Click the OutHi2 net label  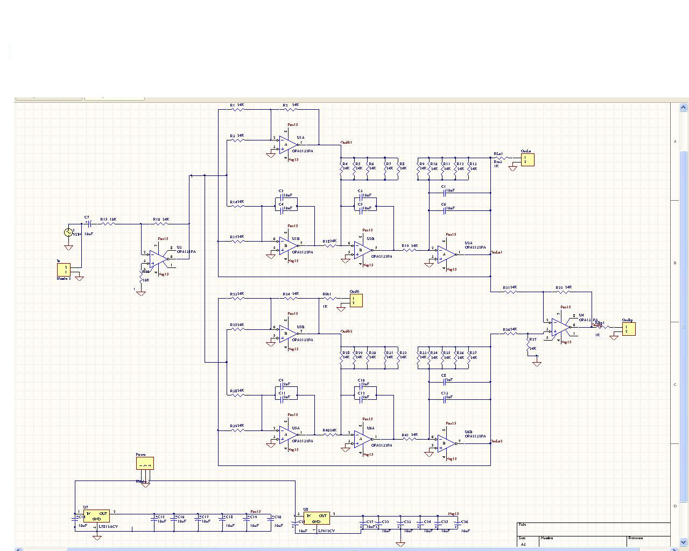[x=346, y=331]
